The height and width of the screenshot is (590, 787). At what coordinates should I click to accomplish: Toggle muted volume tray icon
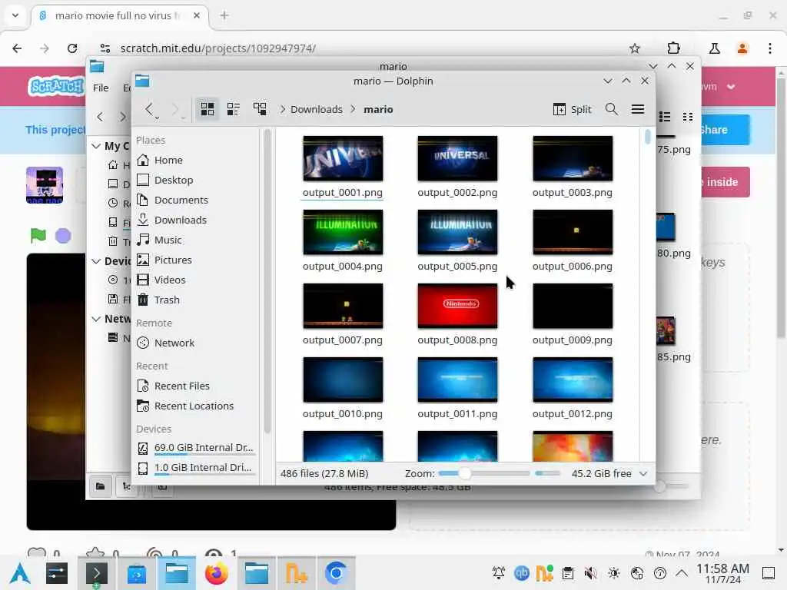coord(591,573)
